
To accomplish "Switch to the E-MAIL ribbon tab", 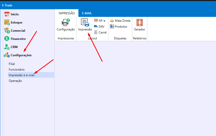I will pos(87,13).
